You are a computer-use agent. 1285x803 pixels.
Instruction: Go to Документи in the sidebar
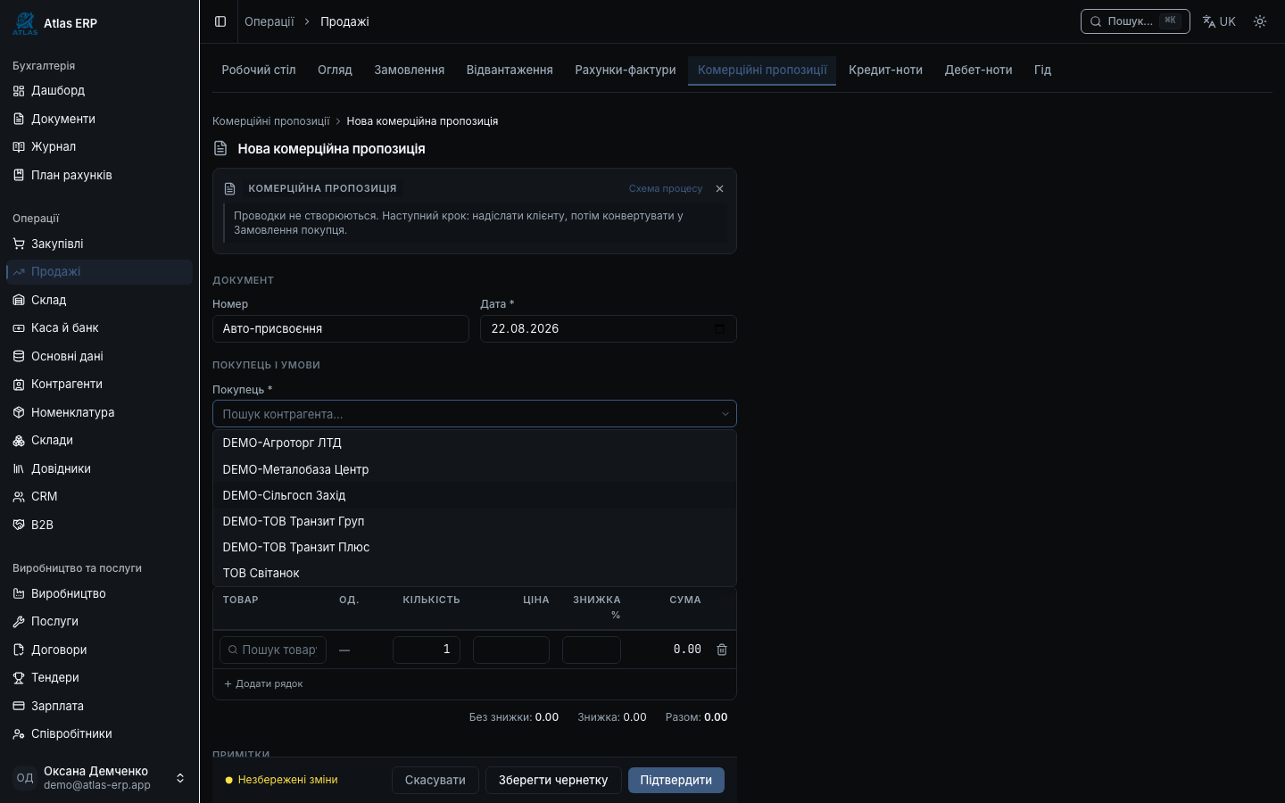coord(99,119)
